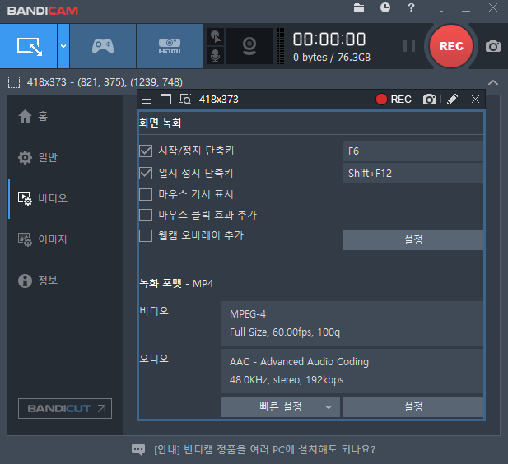Switch to game recording mode
Screen dimensions: 508x464
[103, 46]
